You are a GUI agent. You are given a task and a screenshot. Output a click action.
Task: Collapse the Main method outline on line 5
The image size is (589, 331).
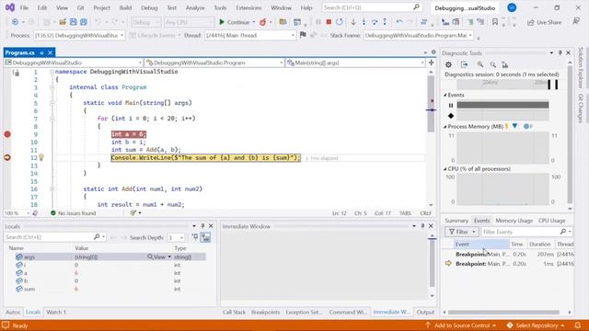point(52,103)
